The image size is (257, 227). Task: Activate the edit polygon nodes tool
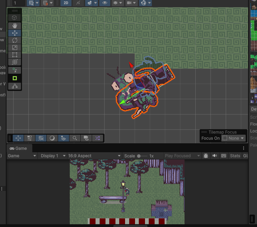14,86
